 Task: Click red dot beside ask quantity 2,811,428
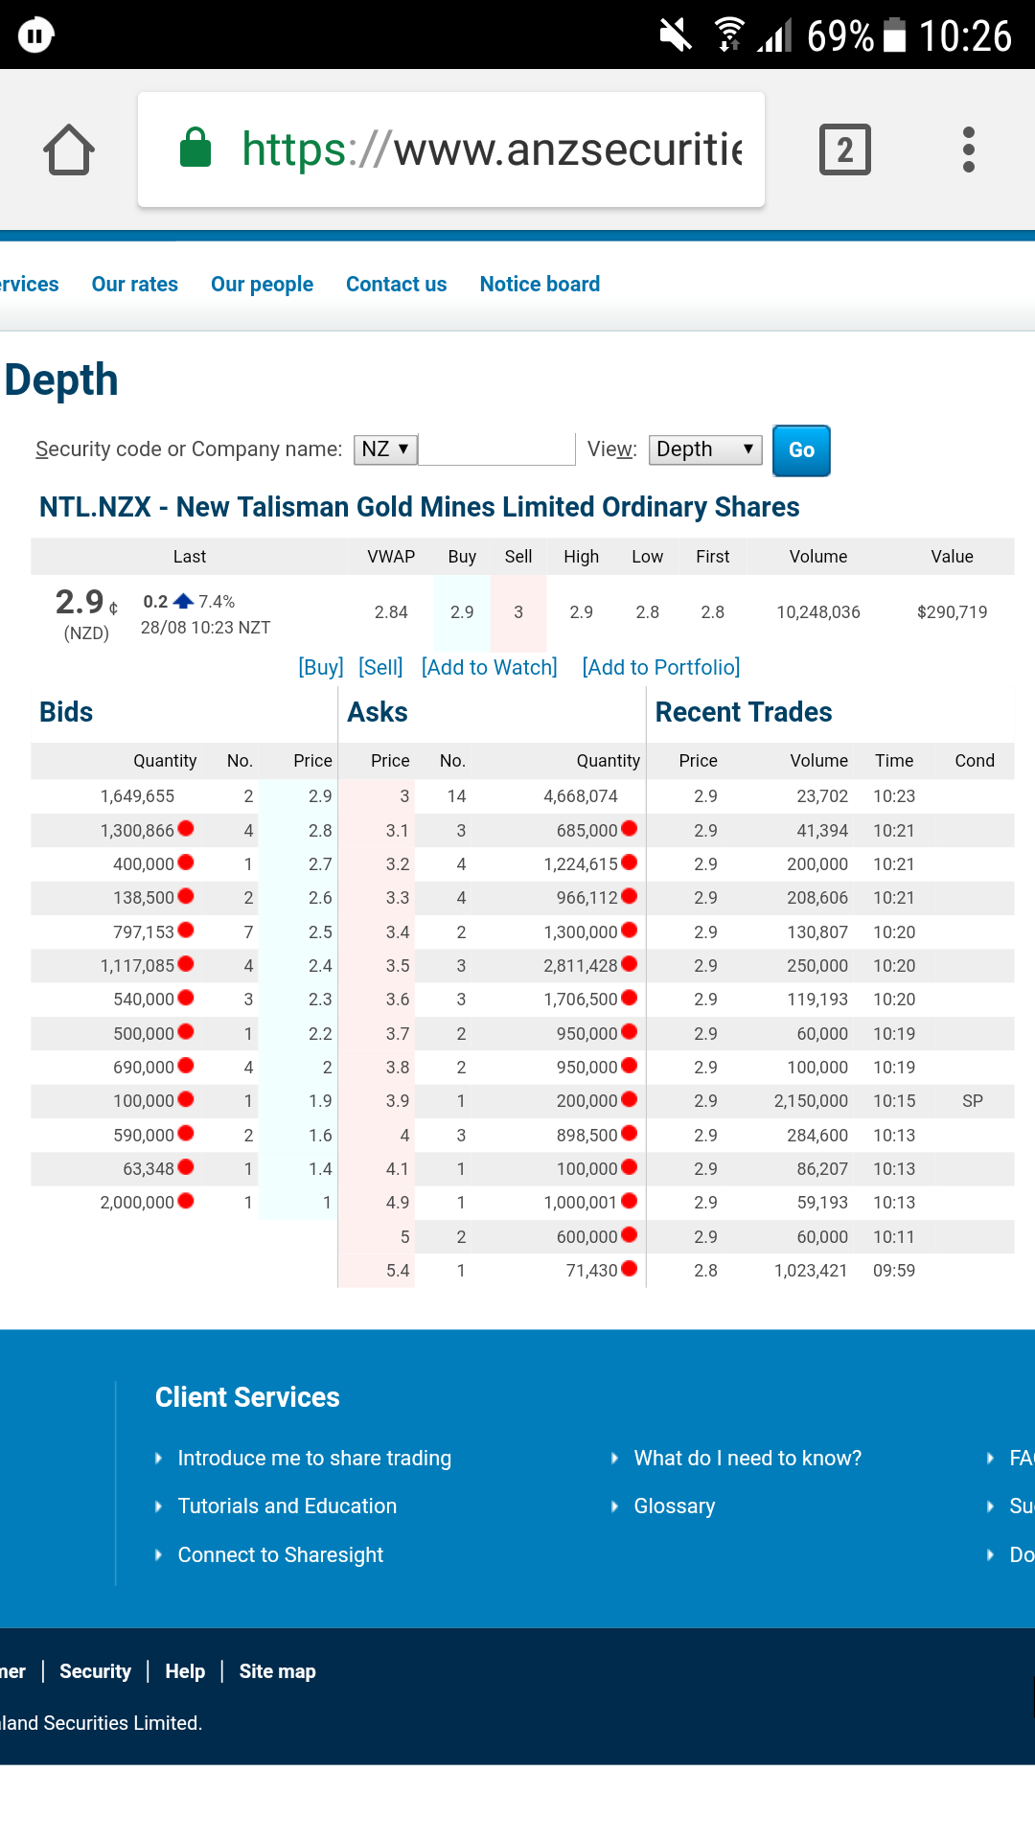pyautogui.click(x=630, y=964)
